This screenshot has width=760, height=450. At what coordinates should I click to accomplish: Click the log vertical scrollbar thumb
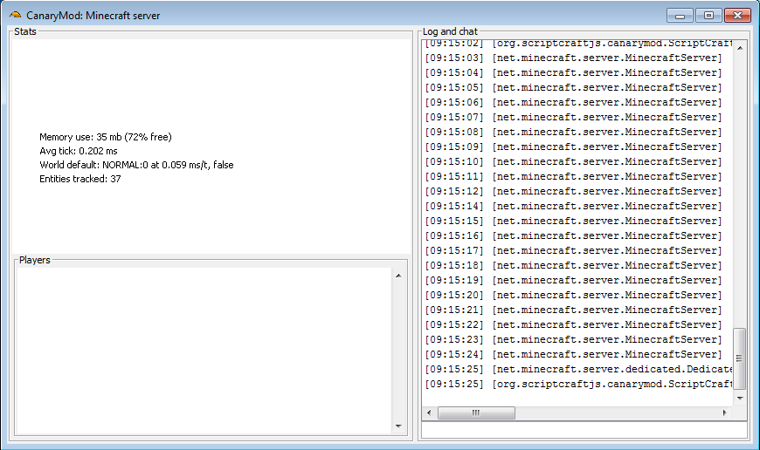click(740, 358)
